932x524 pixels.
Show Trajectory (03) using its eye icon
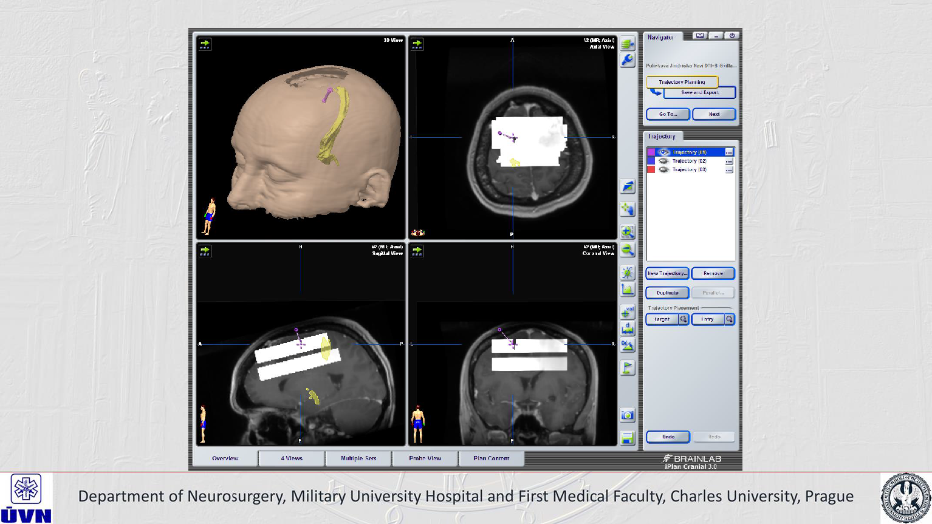pyautogui.click(x=663, y=169)
